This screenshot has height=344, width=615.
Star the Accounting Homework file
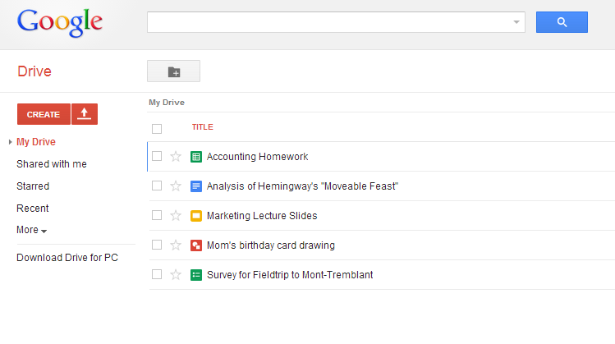click(x=175, y=157)
